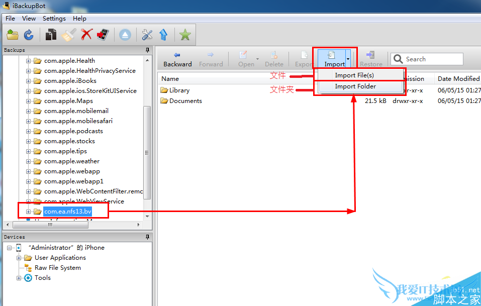481x306 pixels.
Task: Select com.ea.nfs13.bv folder
Action: [x=67, y=211]
